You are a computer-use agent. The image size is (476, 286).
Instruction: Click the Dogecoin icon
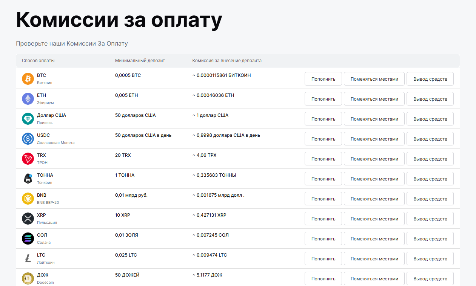click(28, 278)
